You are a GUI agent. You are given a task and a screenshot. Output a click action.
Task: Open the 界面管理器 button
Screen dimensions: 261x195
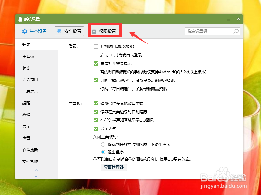tap(113, 167)
